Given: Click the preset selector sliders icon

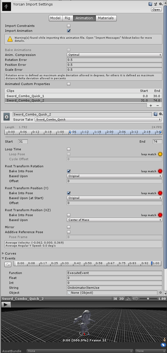Looking at the screenshot, I should tap(155, 4).
